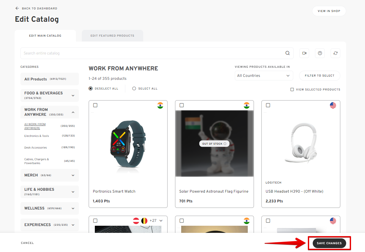Click the Search entire catalog field
This screenshot has height=252, width=365.
[x=153, y=53]
